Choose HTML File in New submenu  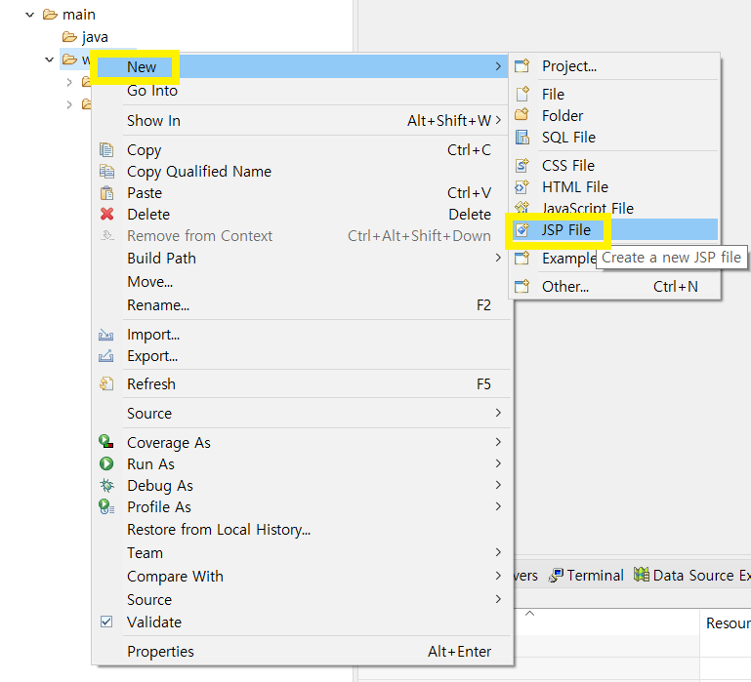pos(615,186)
